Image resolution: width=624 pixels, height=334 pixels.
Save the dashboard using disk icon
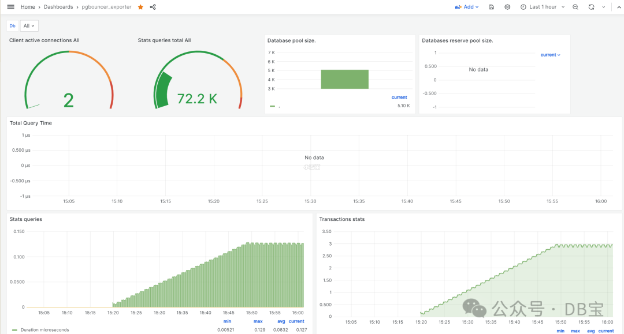tap(492, 7)
